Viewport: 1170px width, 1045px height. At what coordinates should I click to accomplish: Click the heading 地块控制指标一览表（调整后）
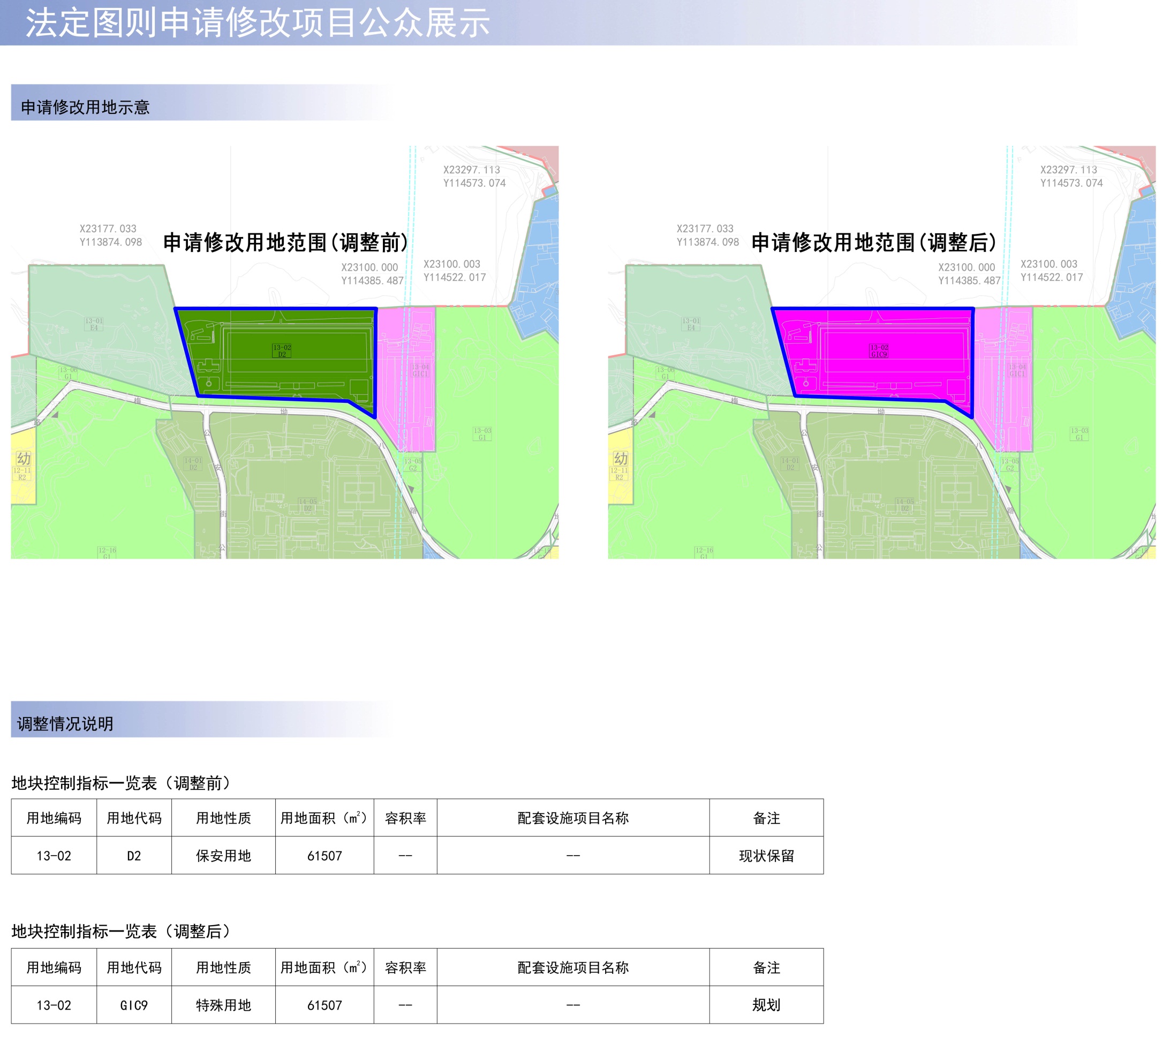tap(122, 930)
